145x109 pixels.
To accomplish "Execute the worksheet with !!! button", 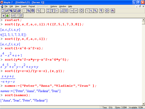I will [21, 16].
